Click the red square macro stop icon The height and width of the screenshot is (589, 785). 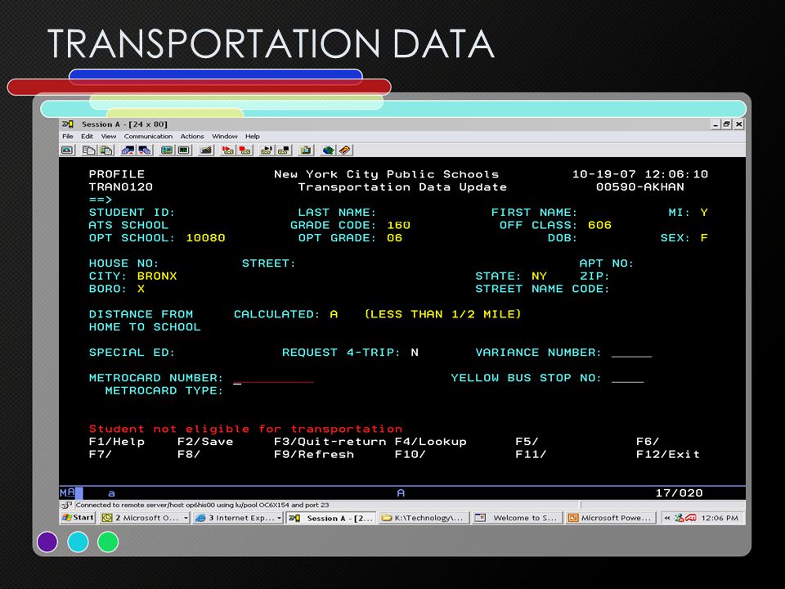point(244,150)
